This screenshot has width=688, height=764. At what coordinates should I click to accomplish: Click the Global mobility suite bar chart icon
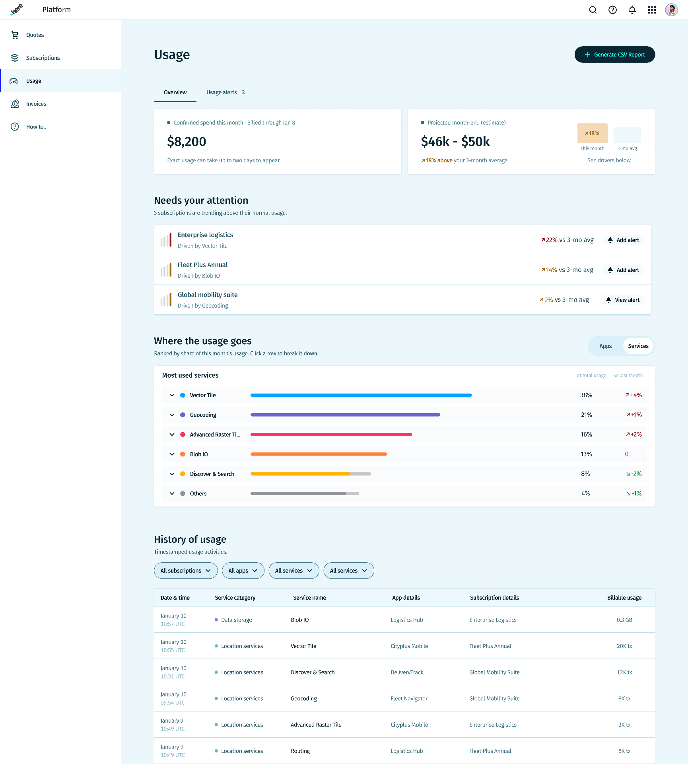[x=166, y=300]
